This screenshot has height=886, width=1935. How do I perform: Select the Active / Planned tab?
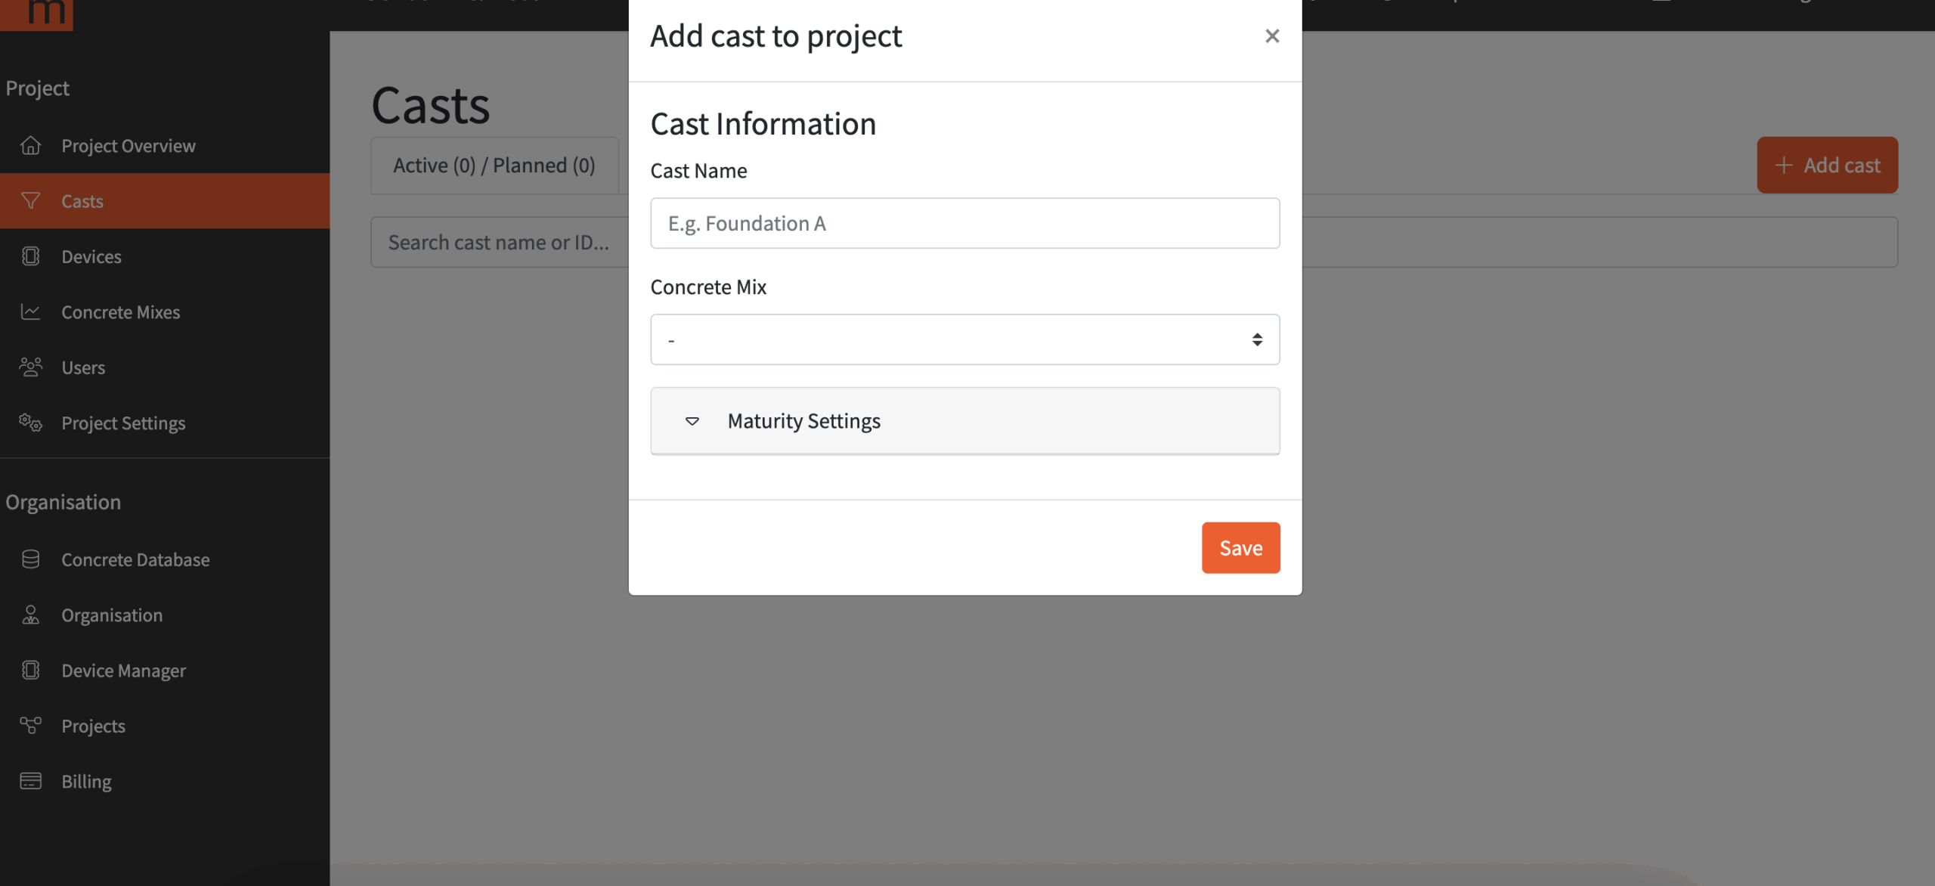[494, 166]
